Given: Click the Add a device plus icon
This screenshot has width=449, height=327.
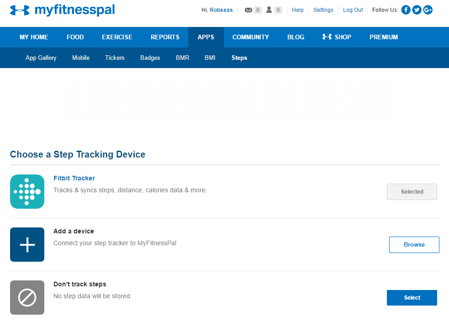Looking at the screenshot, I should (27, 245).
